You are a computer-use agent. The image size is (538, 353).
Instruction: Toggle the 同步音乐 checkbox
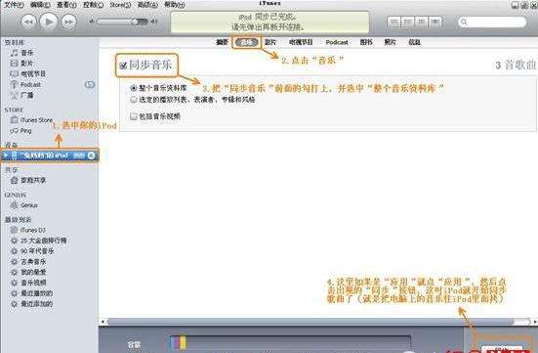[x=123, y=66]
